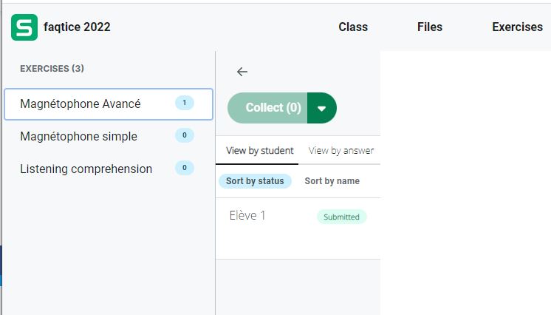Switch to View by student tab
The height and width of the screenshot is (315, 551).
coord(259,151)
